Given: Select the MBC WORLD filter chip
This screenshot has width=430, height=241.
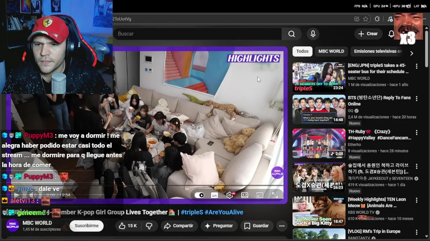Looking at the screenshot, I should click(331, 51).
